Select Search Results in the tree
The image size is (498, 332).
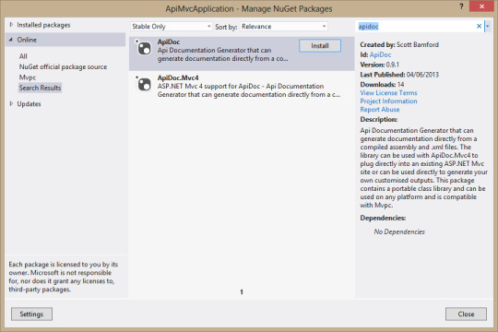40,88
